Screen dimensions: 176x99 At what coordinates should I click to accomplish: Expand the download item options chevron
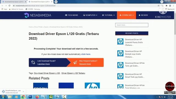tap(23, 92)
